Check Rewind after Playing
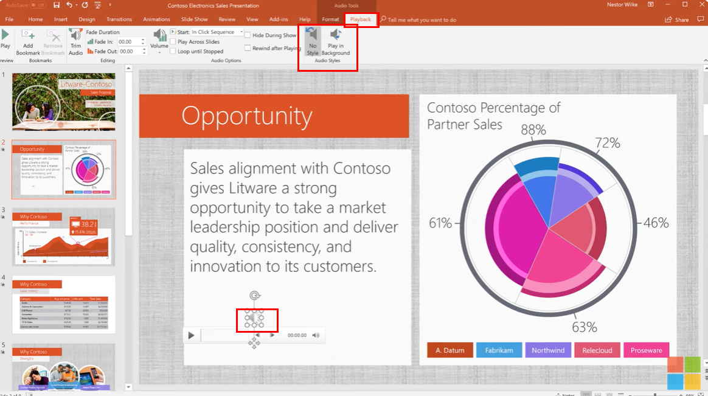This screenshot has height=396, width=708. click(x=248, y=48)
